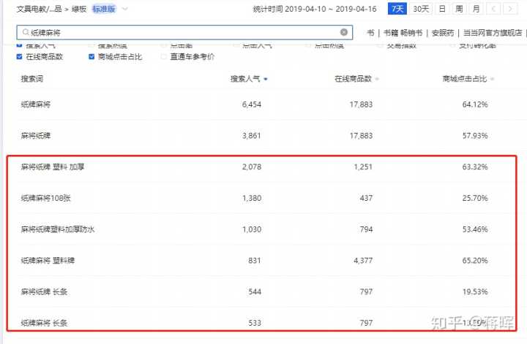Expand the category dropdown next to 标准版
This screenshot has width=527, height=344.
125,9
